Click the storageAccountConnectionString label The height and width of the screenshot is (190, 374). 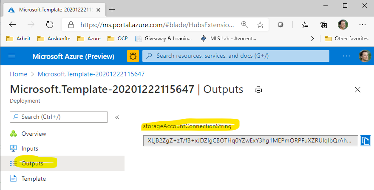pyautogui.click(x=187, y=126)
